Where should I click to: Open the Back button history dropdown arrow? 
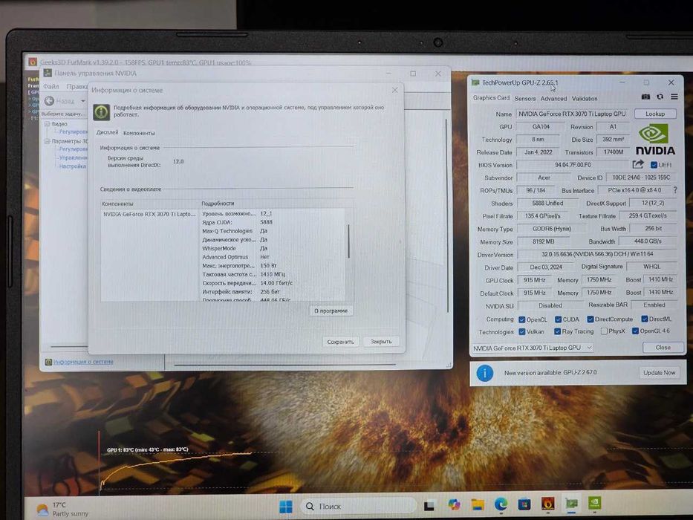[83, 101]
